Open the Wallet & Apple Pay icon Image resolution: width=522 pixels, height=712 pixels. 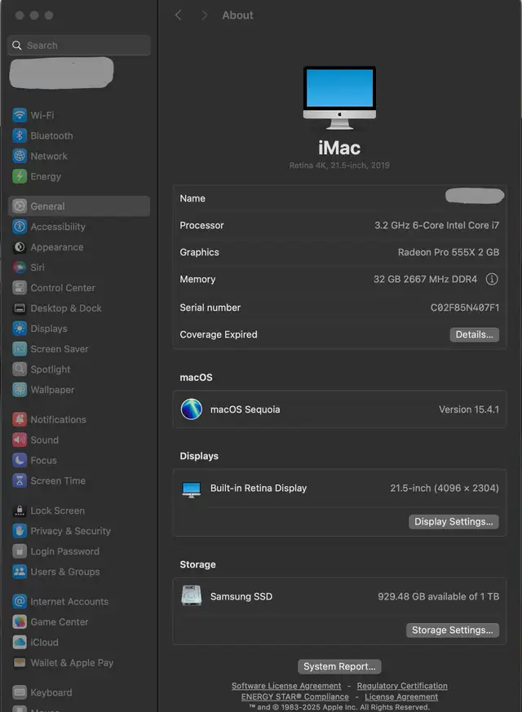click(20, 662)
